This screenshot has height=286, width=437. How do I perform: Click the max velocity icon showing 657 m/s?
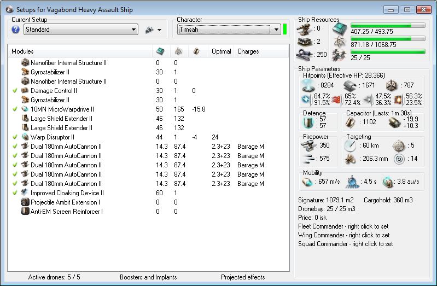click(x=308, y=182)
